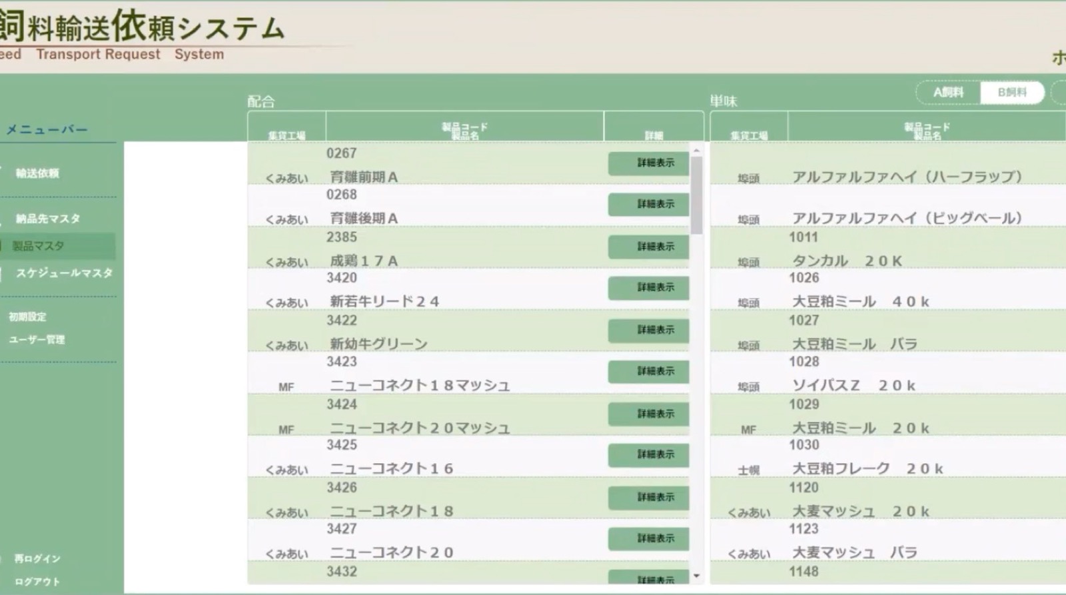Select row 成鶏17A
The width and height of the screenshot is (1066, 595).
pyautogui.click(x=468, y=248)
